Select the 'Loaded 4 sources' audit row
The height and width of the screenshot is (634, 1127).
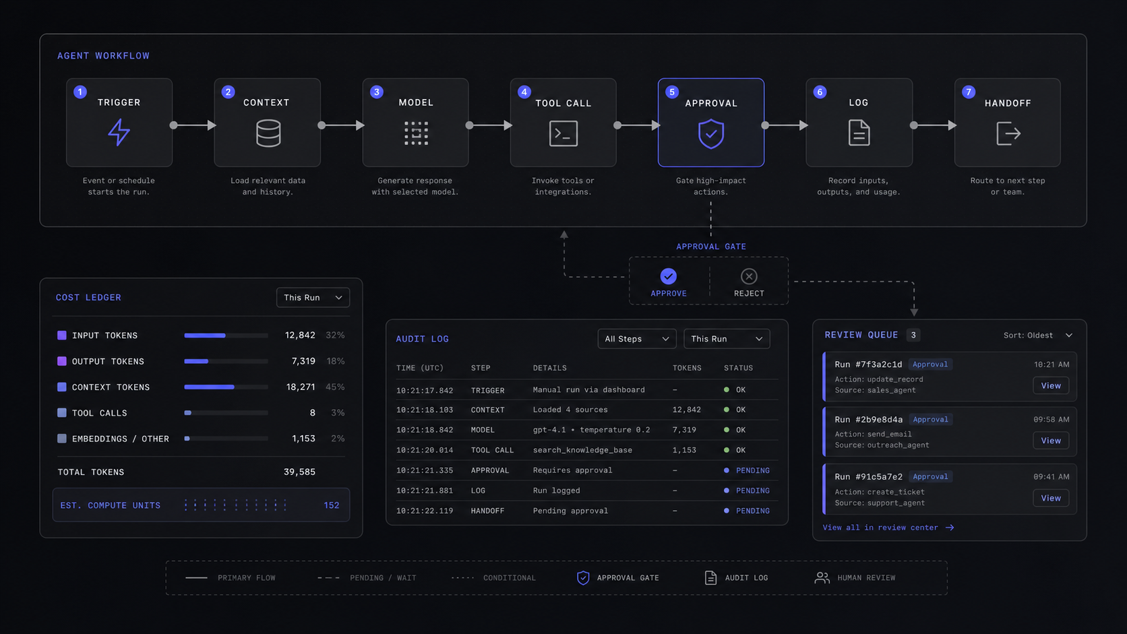click(586, 410)
